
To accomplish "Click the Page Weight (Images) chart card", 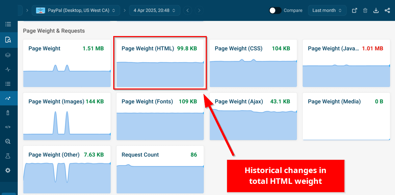I will coord(67,116).
